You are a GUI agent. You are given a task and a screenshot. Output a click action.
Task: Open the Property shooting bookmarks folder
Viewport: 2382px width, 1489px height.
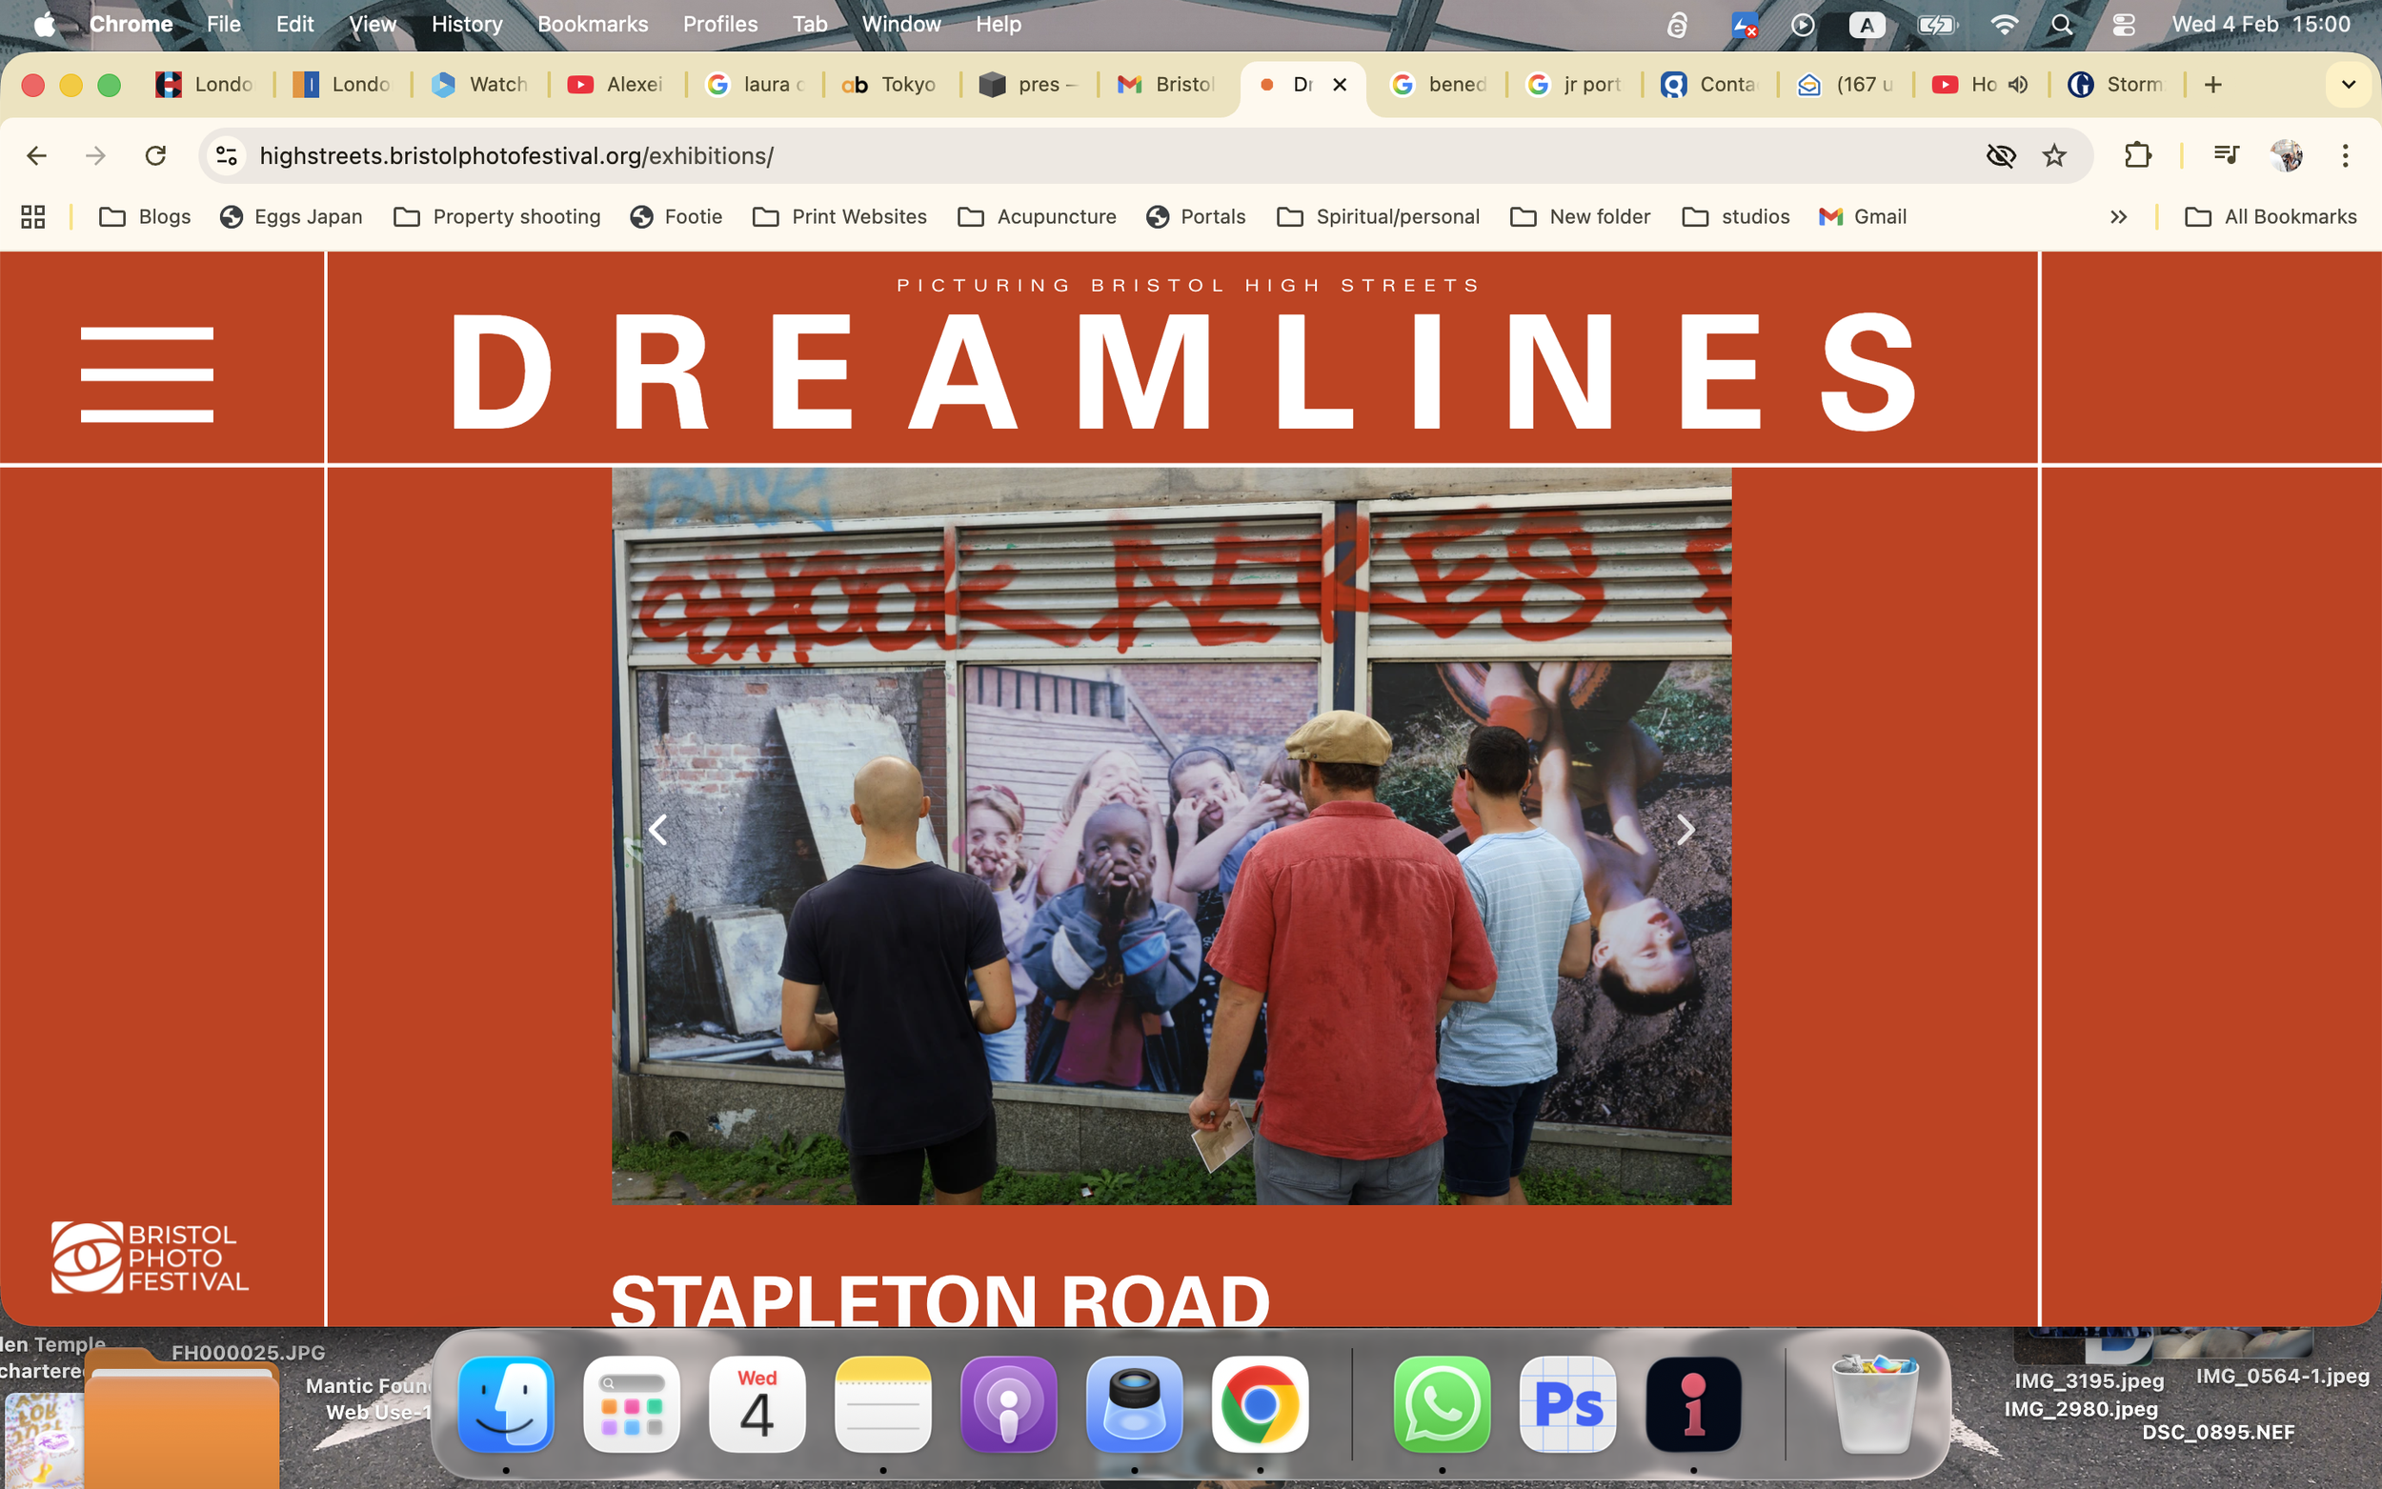click(x=497, y=216)
